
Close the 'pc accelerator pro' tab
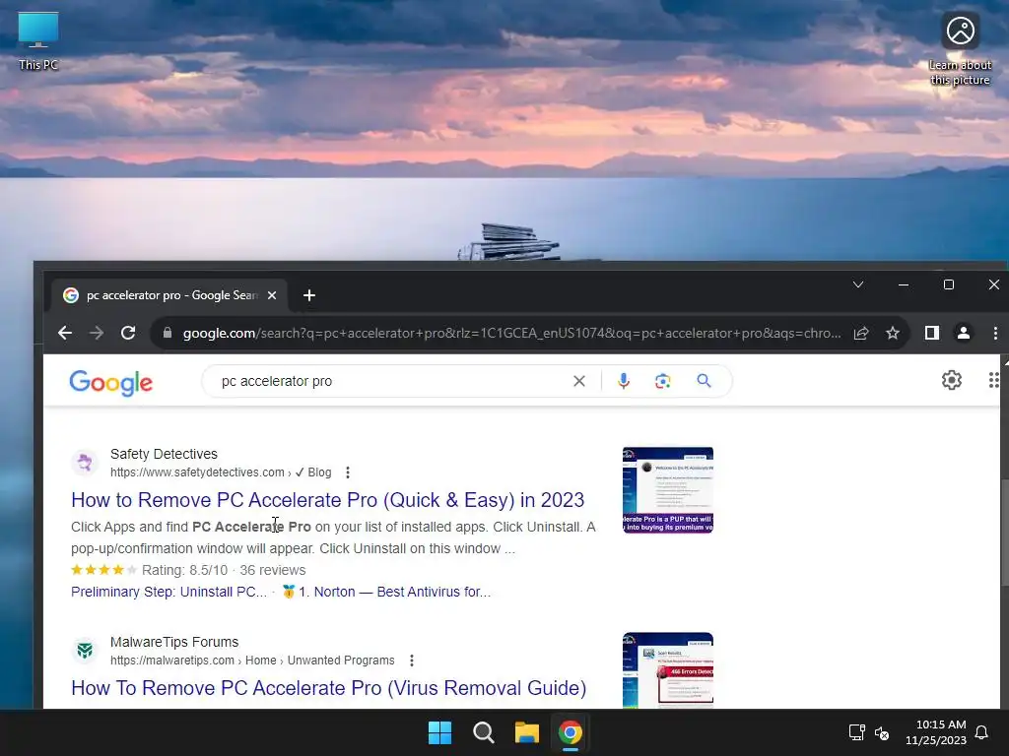(272, 295)
